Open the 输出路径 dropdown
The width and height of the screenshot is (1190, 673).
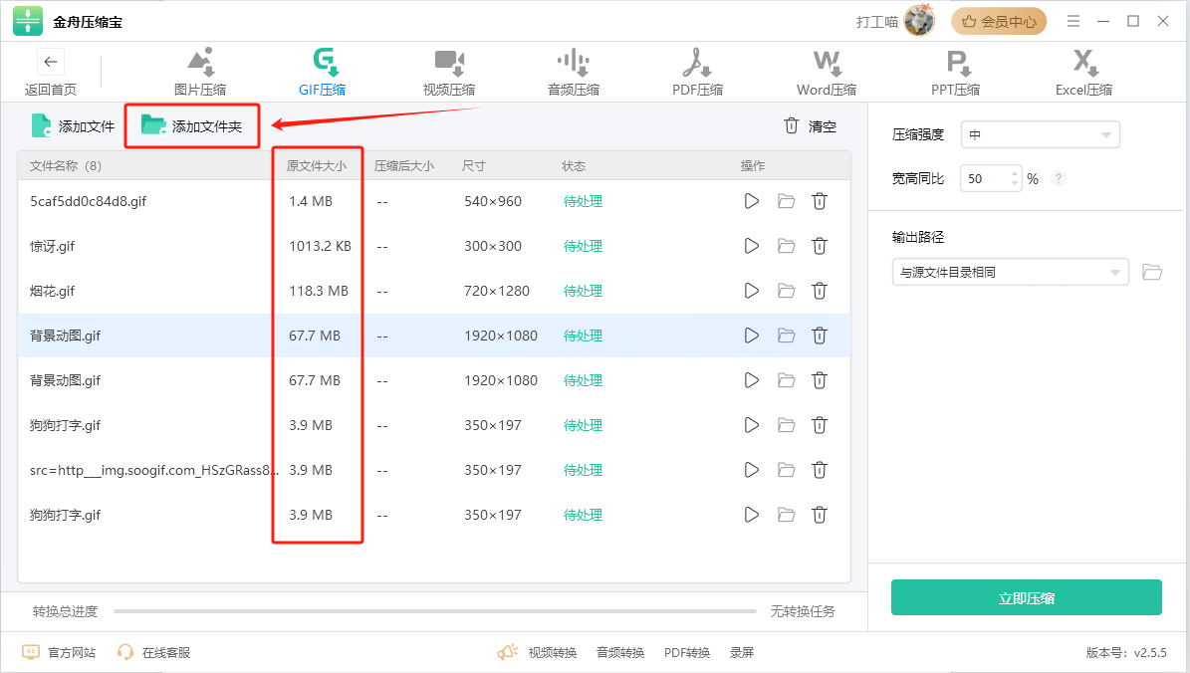tap(1010, 272)
